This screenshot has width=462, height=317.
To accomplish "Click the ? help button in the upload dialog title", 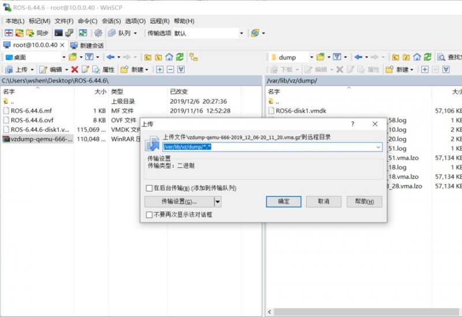I will click(x=352, y=124).
